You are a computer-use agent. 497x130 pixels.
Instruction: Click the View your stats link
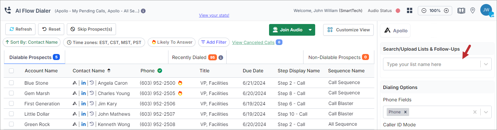(x=214, y=15)
